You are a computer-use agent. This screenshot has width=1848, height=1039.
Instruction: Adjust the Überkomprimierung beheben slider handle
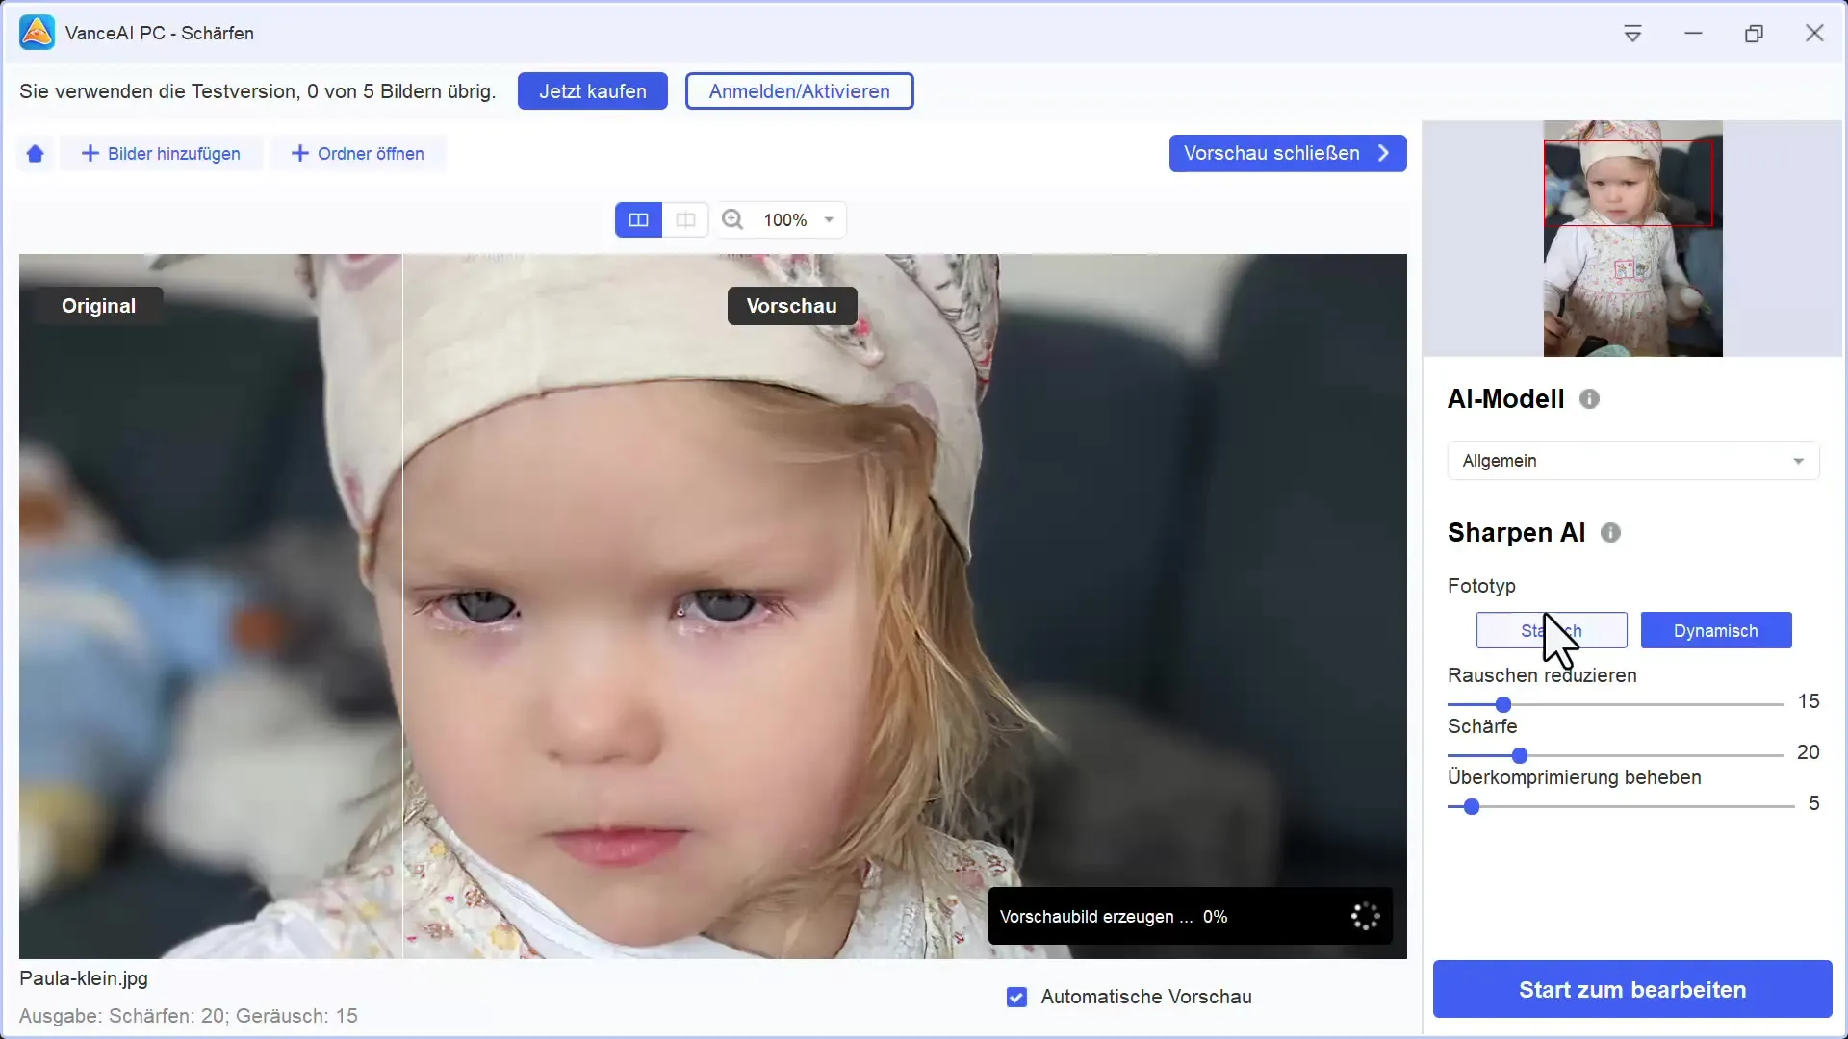[x=1471, y=807]
